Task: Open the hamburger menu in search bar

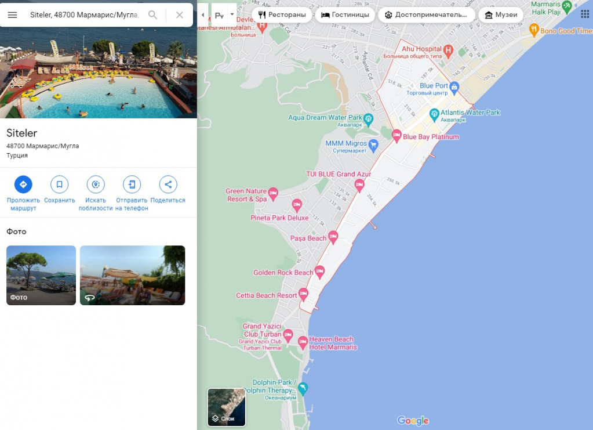Action: [x=13, y=15]
